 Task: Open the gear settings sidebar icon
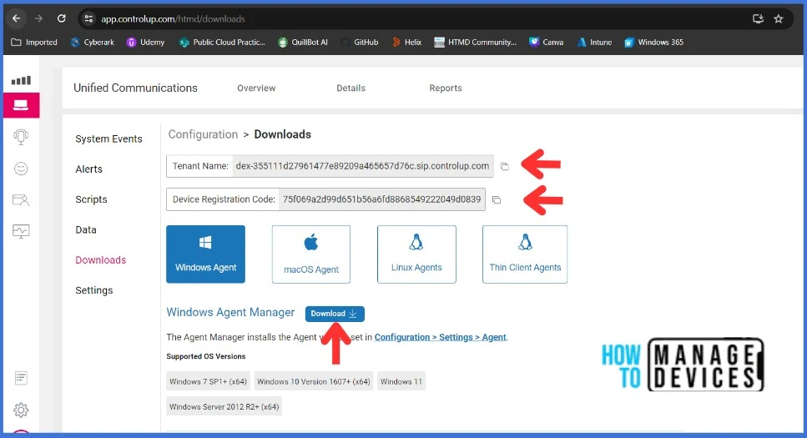21,410
